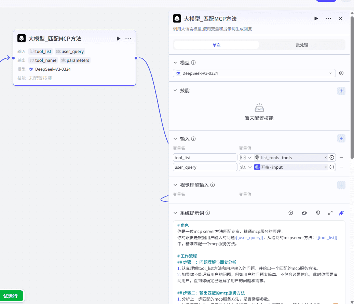
Task: Click the model settings icon beside DeepSeek-V3-0324
Action: 341,73
